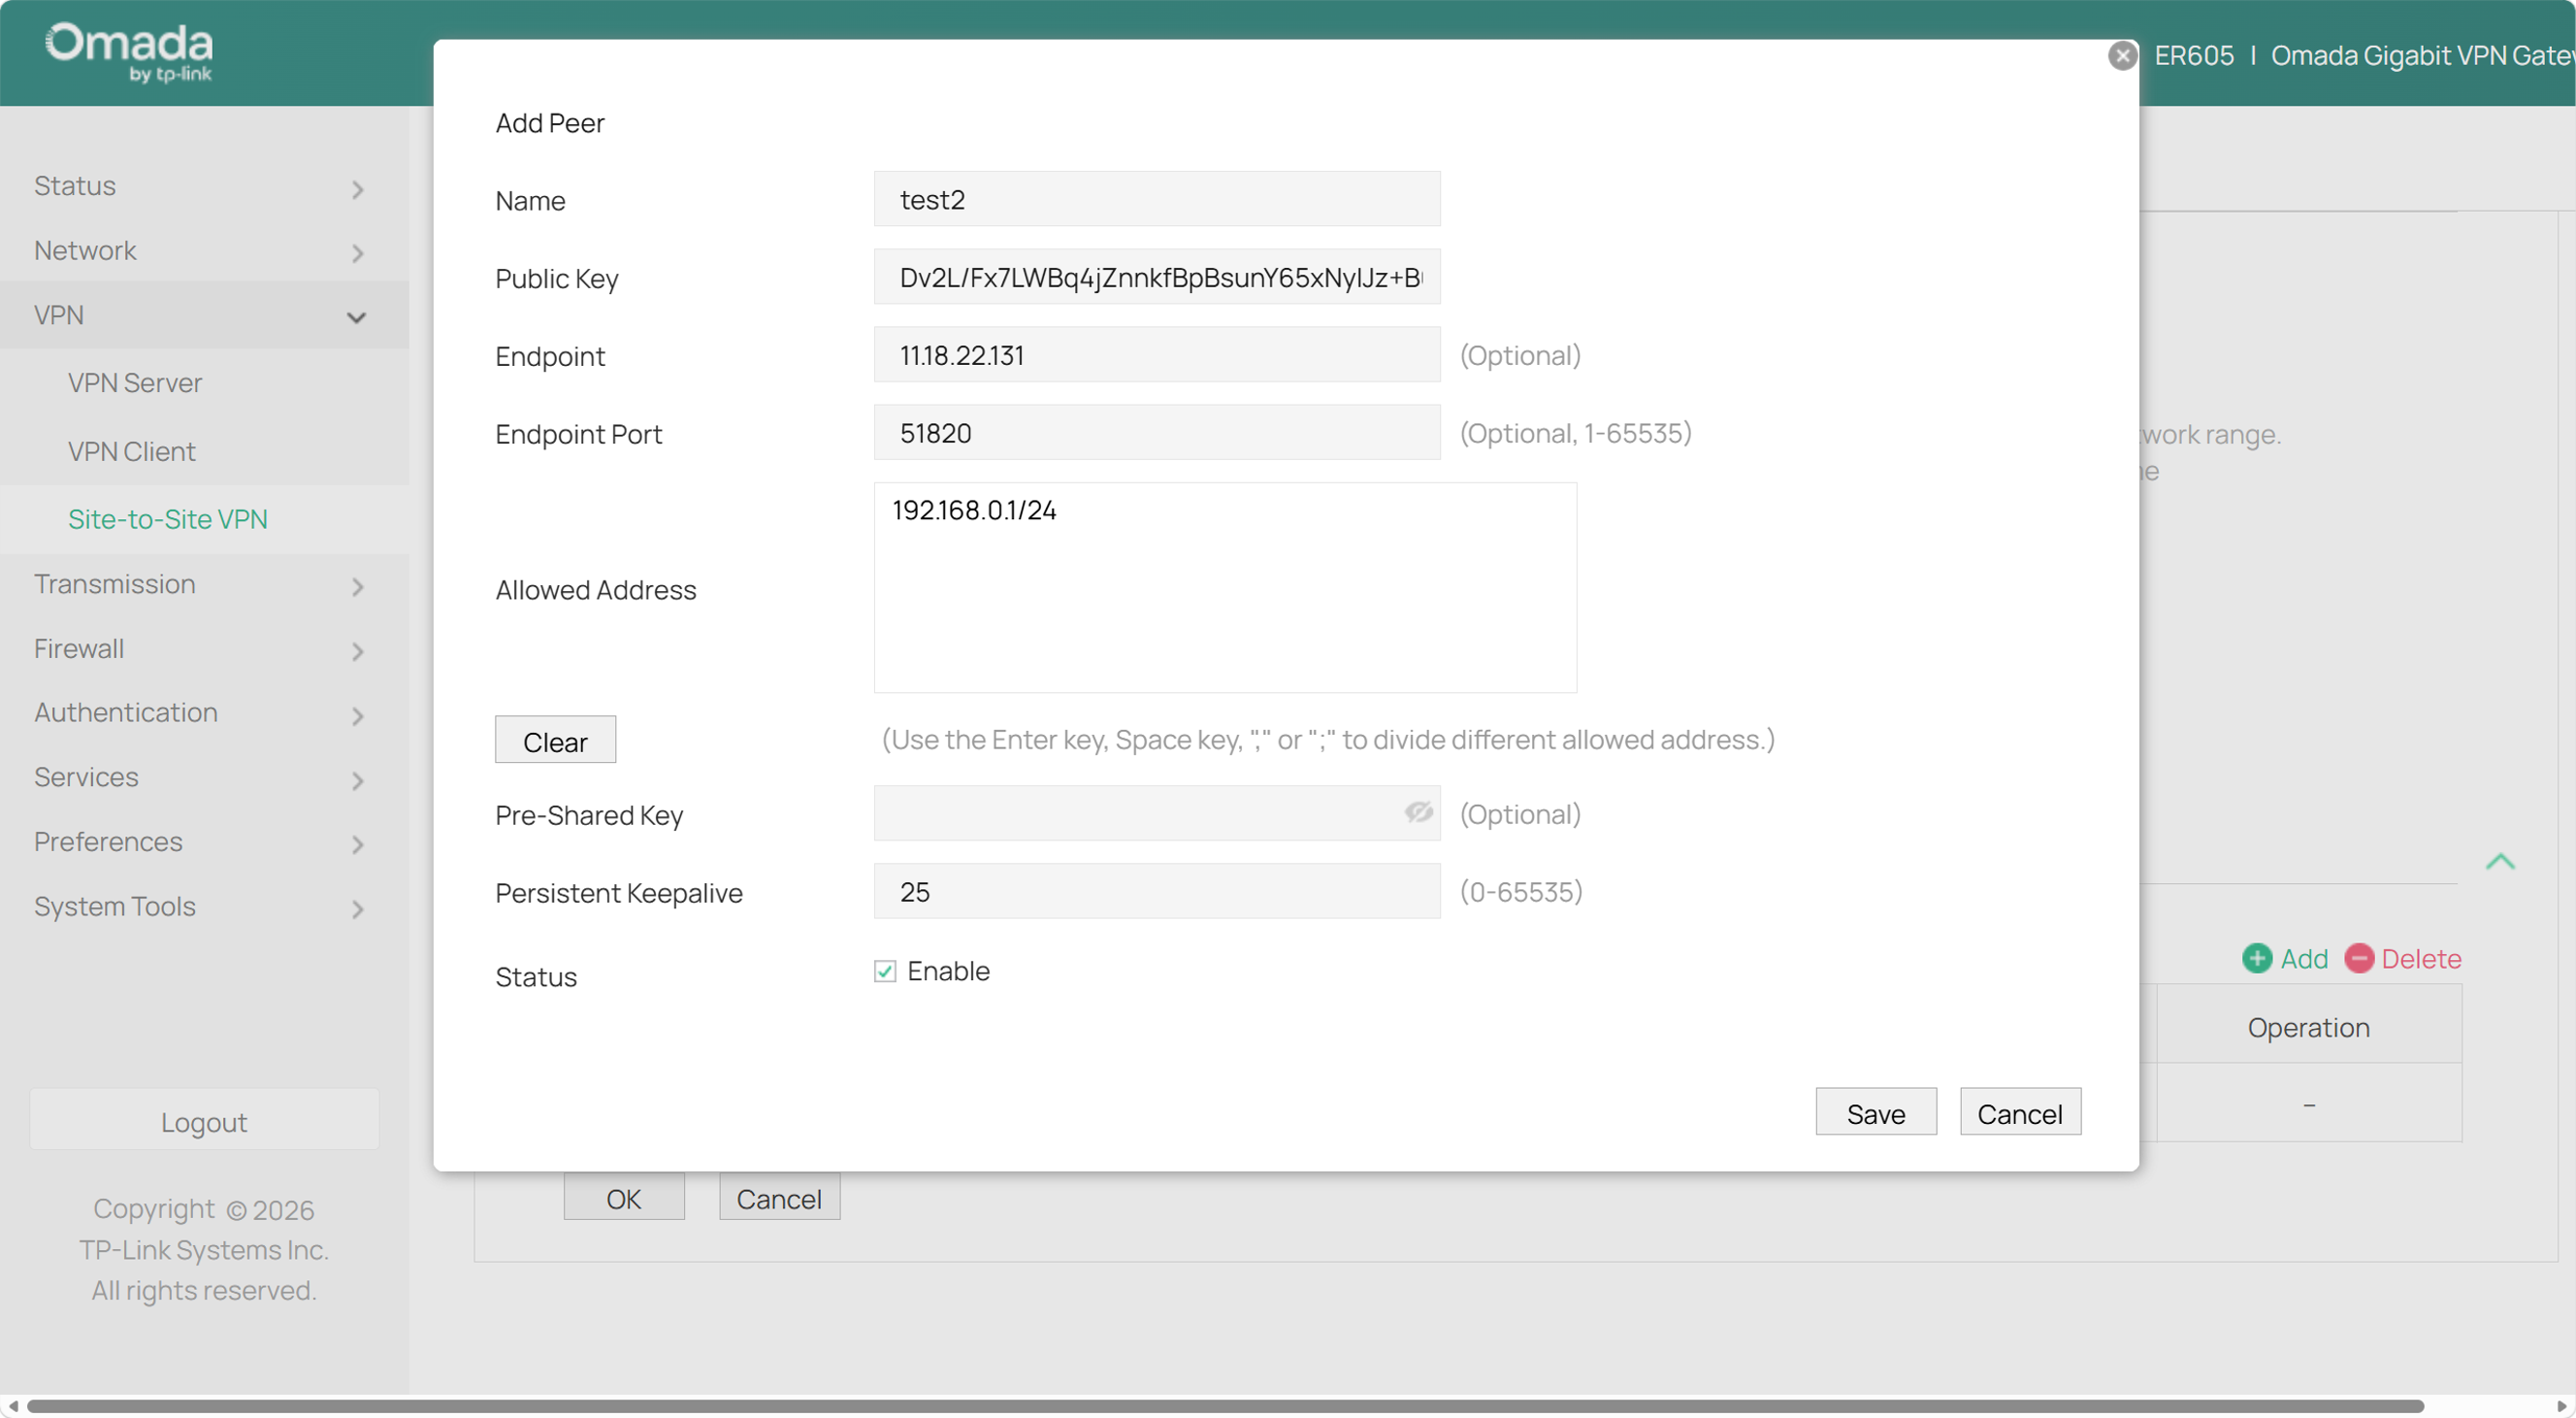This screenshot has height=1418, width=2576.
Task: Open the Firewall menu
Action: coord(79,648)
